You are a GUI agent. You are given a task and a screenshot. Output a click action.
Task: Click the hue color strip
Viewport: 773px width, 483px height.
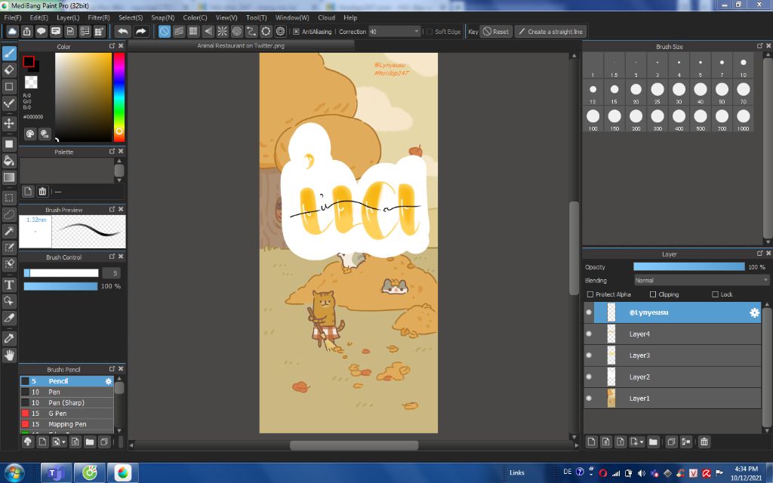coord(119,97)
